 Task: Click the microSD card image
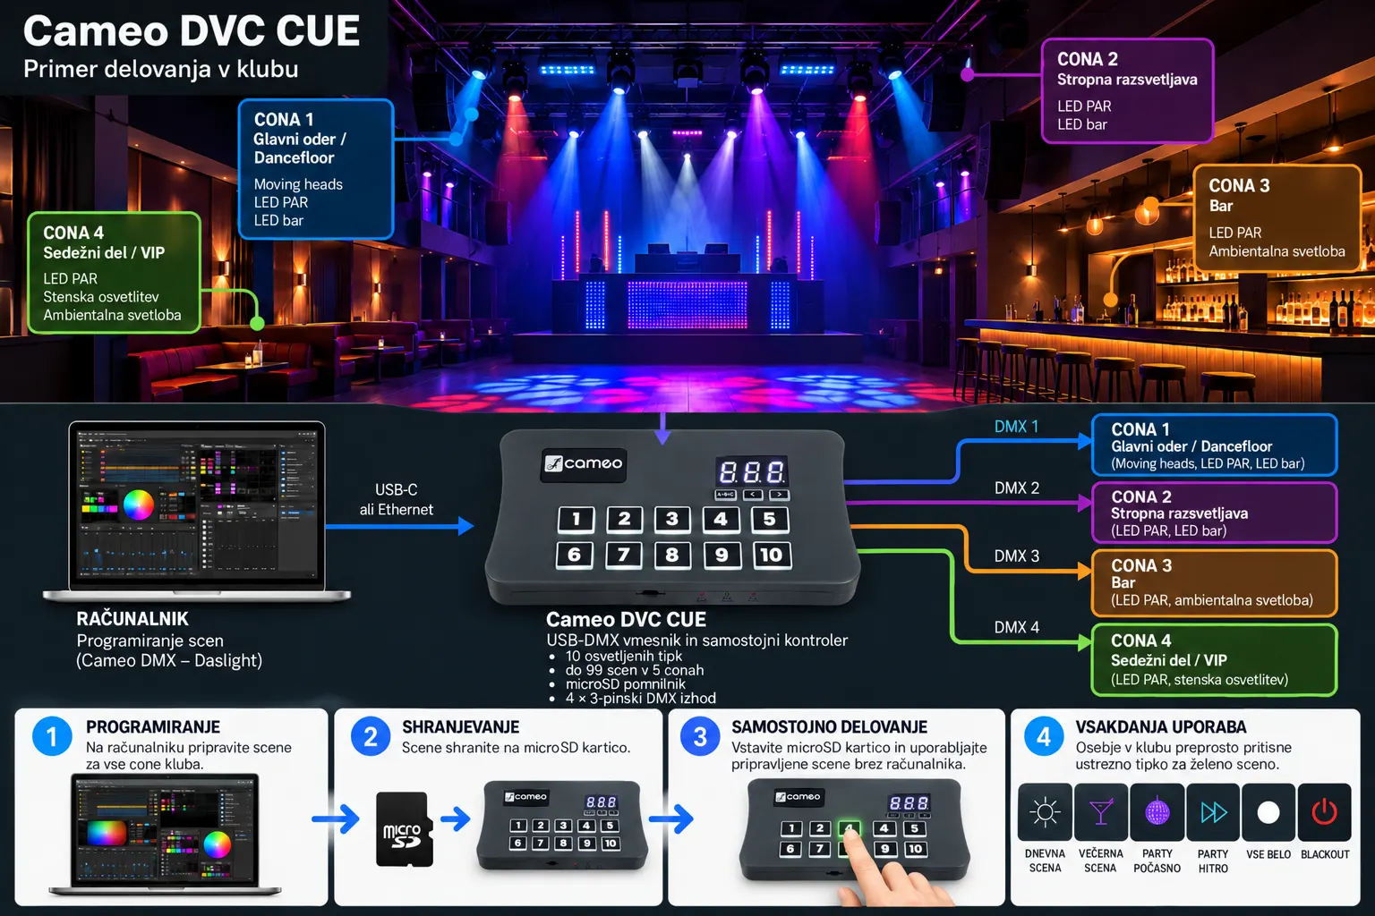click(404, 829)
